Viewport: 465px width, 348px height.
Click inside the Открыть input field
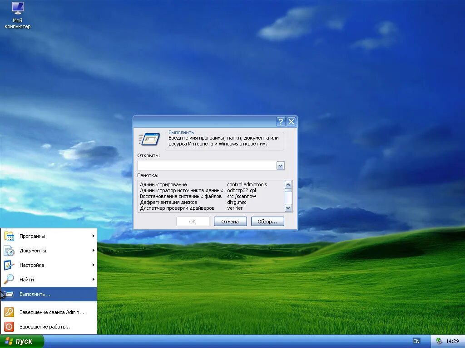coord(207,166)
